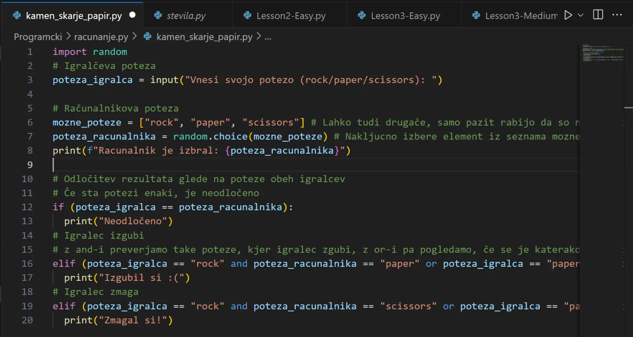The image size is (633, 337).
Task: Switch to the stevila.py tab
Action: pyautogui.click(x=186, y=15)
